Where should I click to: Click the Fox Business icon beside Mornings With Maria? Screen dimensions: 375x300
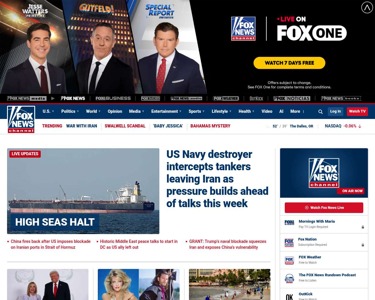[289, 223]
